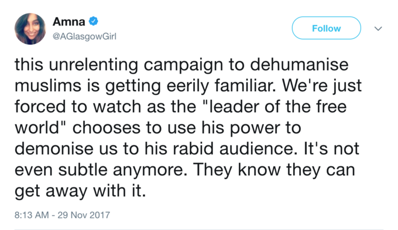This screenshot has width=398, height=230.
Task: Click the word "dehumanise" in the tweet
Action: pos(299,64)
